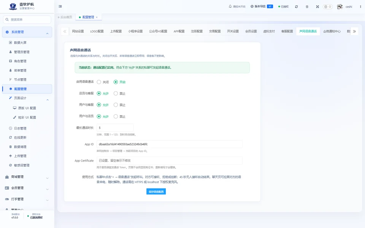Click the trash clear-cache icon in top bar
365x228 pixels.
click(307, 7)
